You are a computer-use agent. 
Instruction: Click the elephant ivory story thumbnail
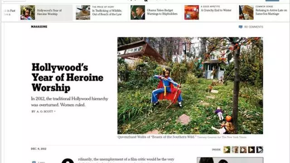(83, 12)
